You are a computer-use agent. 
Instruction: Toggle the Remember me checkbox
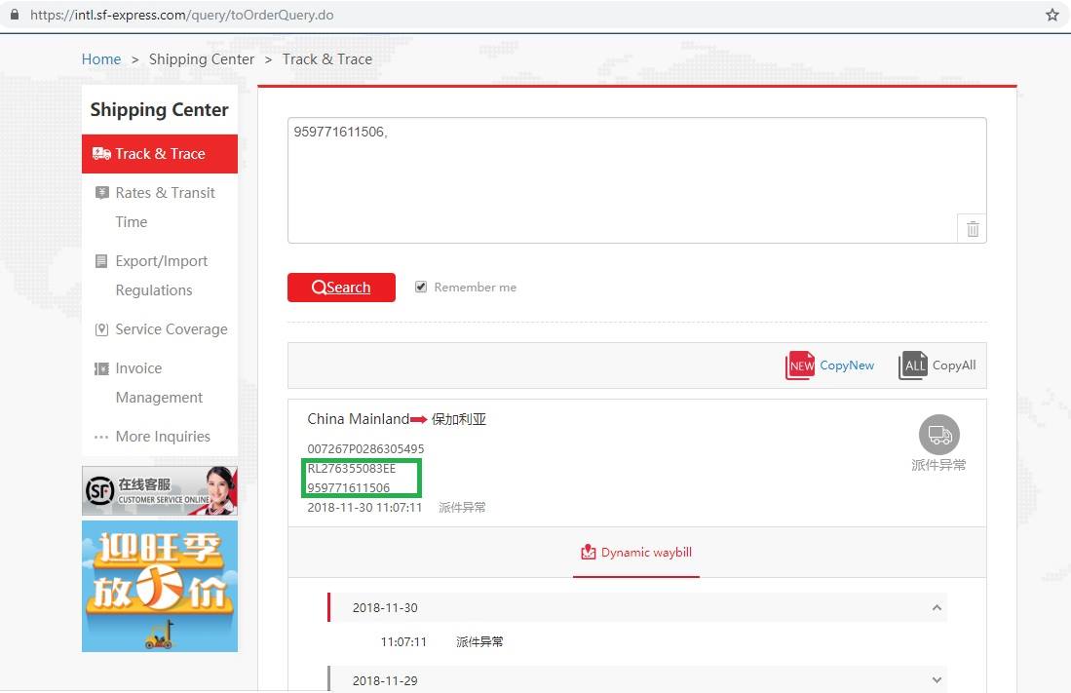421,287
